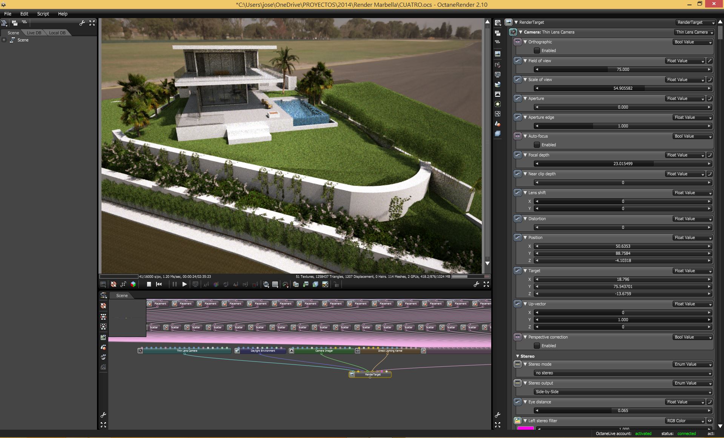The width and height of the screenshot is (724, 438).
Task: Open the Stereo mode 'no stereo' dropdown
Action: pyautogui.click(x=623, y=373)
